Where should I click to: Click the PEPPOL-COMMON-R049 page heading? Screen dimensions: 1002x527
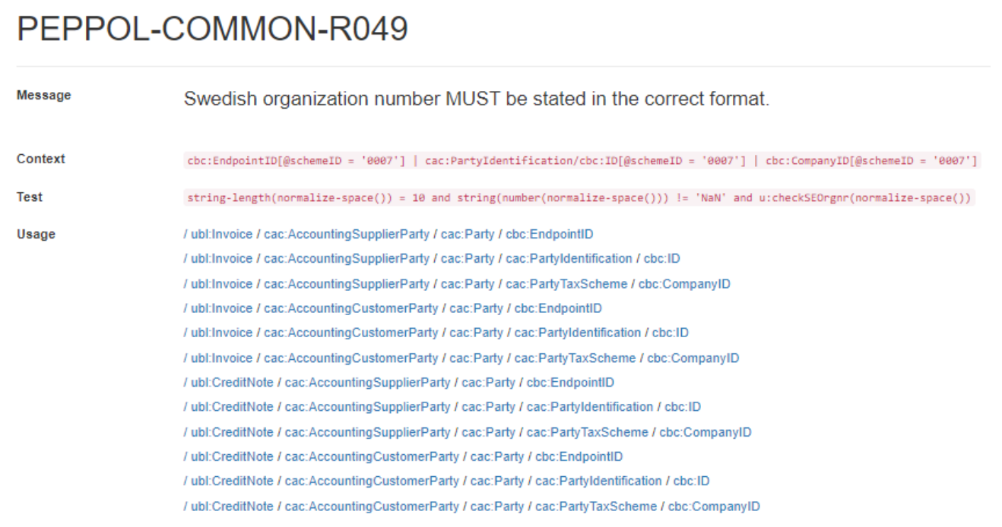(x=212, y=30)
